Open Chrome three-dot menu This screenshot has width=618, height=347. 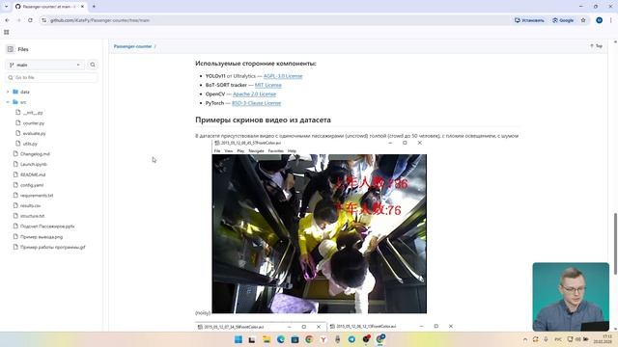pos(611,20)
